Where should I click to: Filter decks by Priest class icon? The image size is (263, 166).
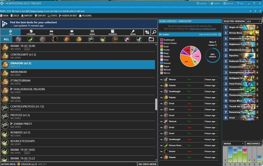pyautogui.click(x=91, y=39)
